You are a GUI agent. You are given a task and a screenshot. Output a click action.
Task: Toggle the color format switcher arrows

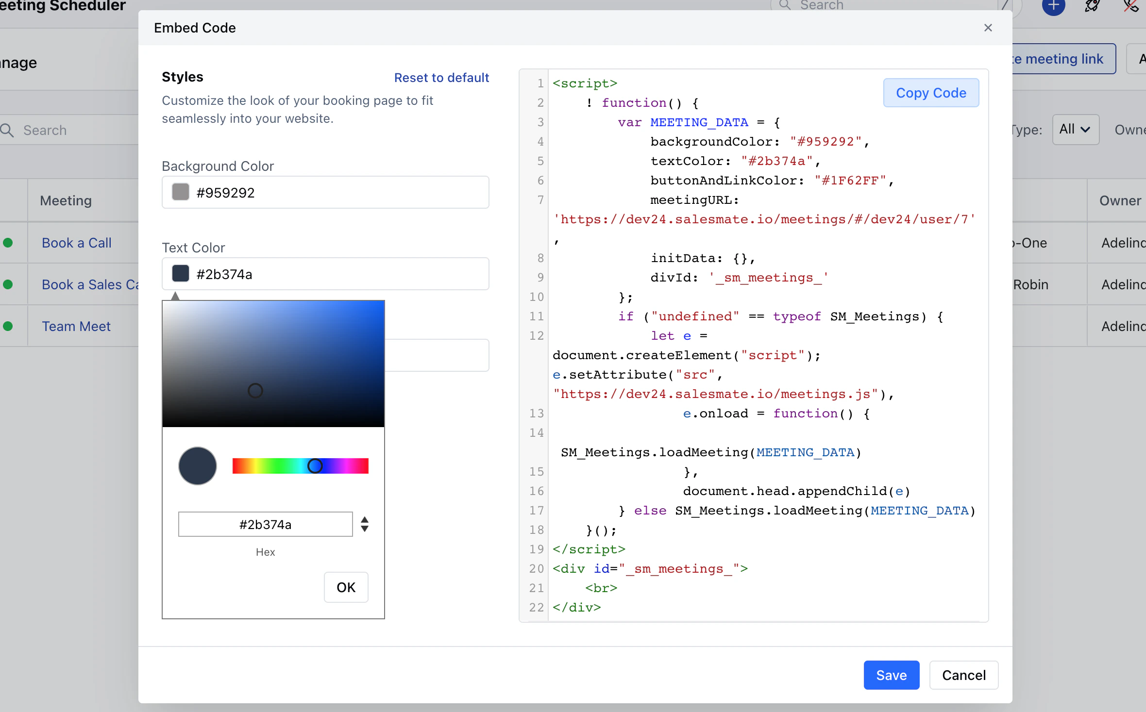coord(365,524)
